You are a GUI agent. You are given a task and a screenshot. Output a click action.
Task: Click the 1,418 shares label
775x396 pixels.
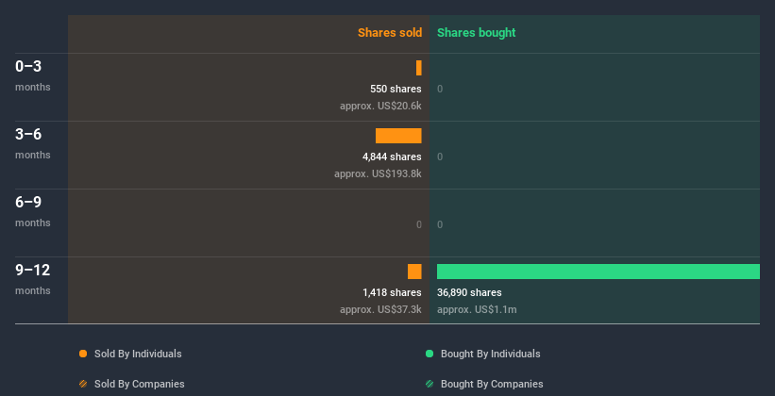click(x=392, y=293)
